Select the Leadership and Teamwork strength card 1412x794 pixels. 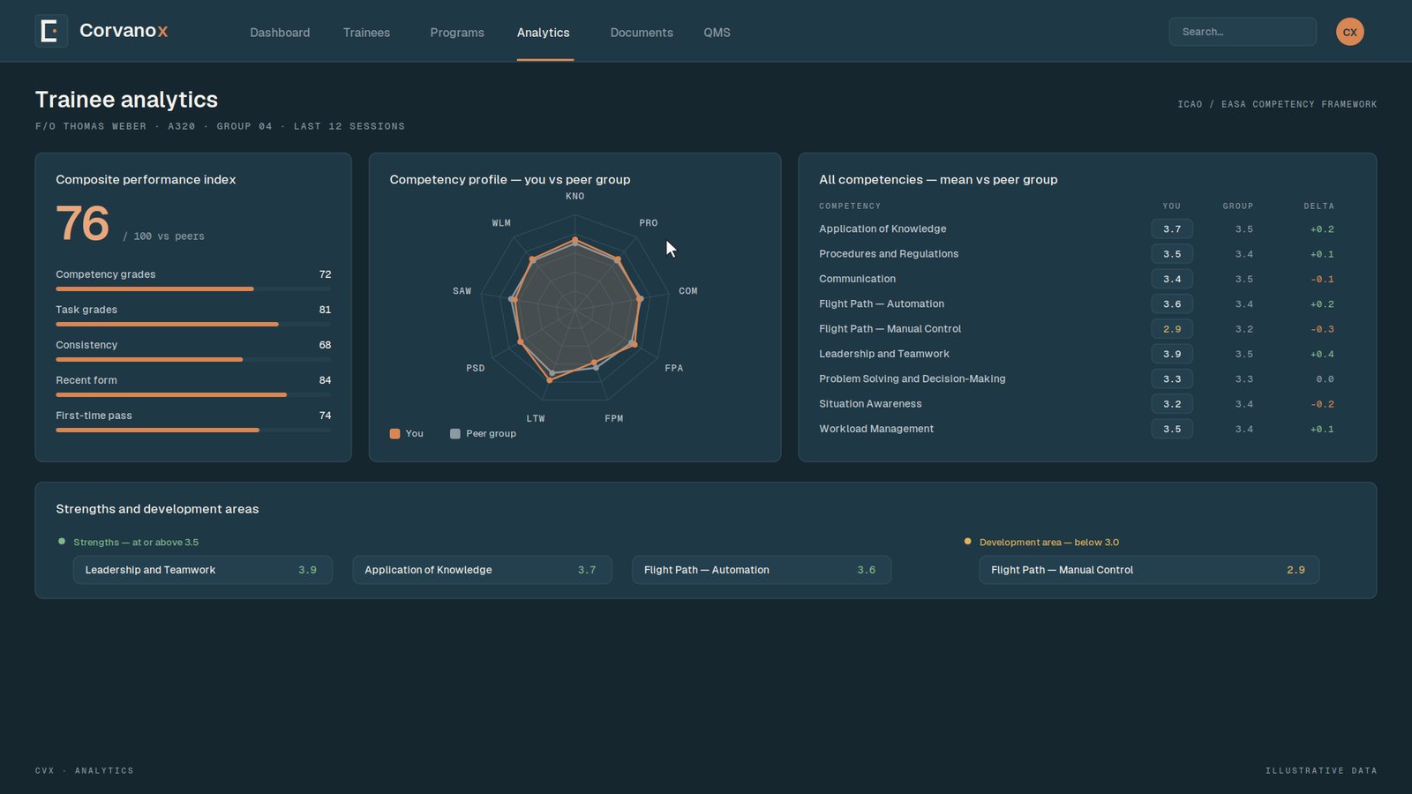pos(203,570)
